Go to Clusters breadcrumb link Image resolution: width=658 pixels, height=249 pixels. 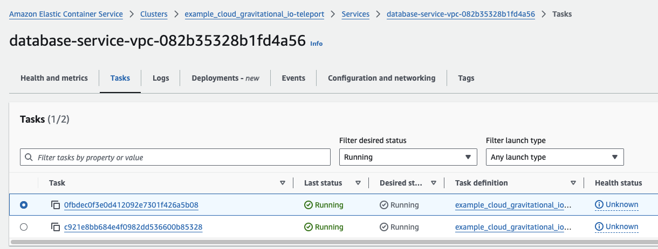154,14
